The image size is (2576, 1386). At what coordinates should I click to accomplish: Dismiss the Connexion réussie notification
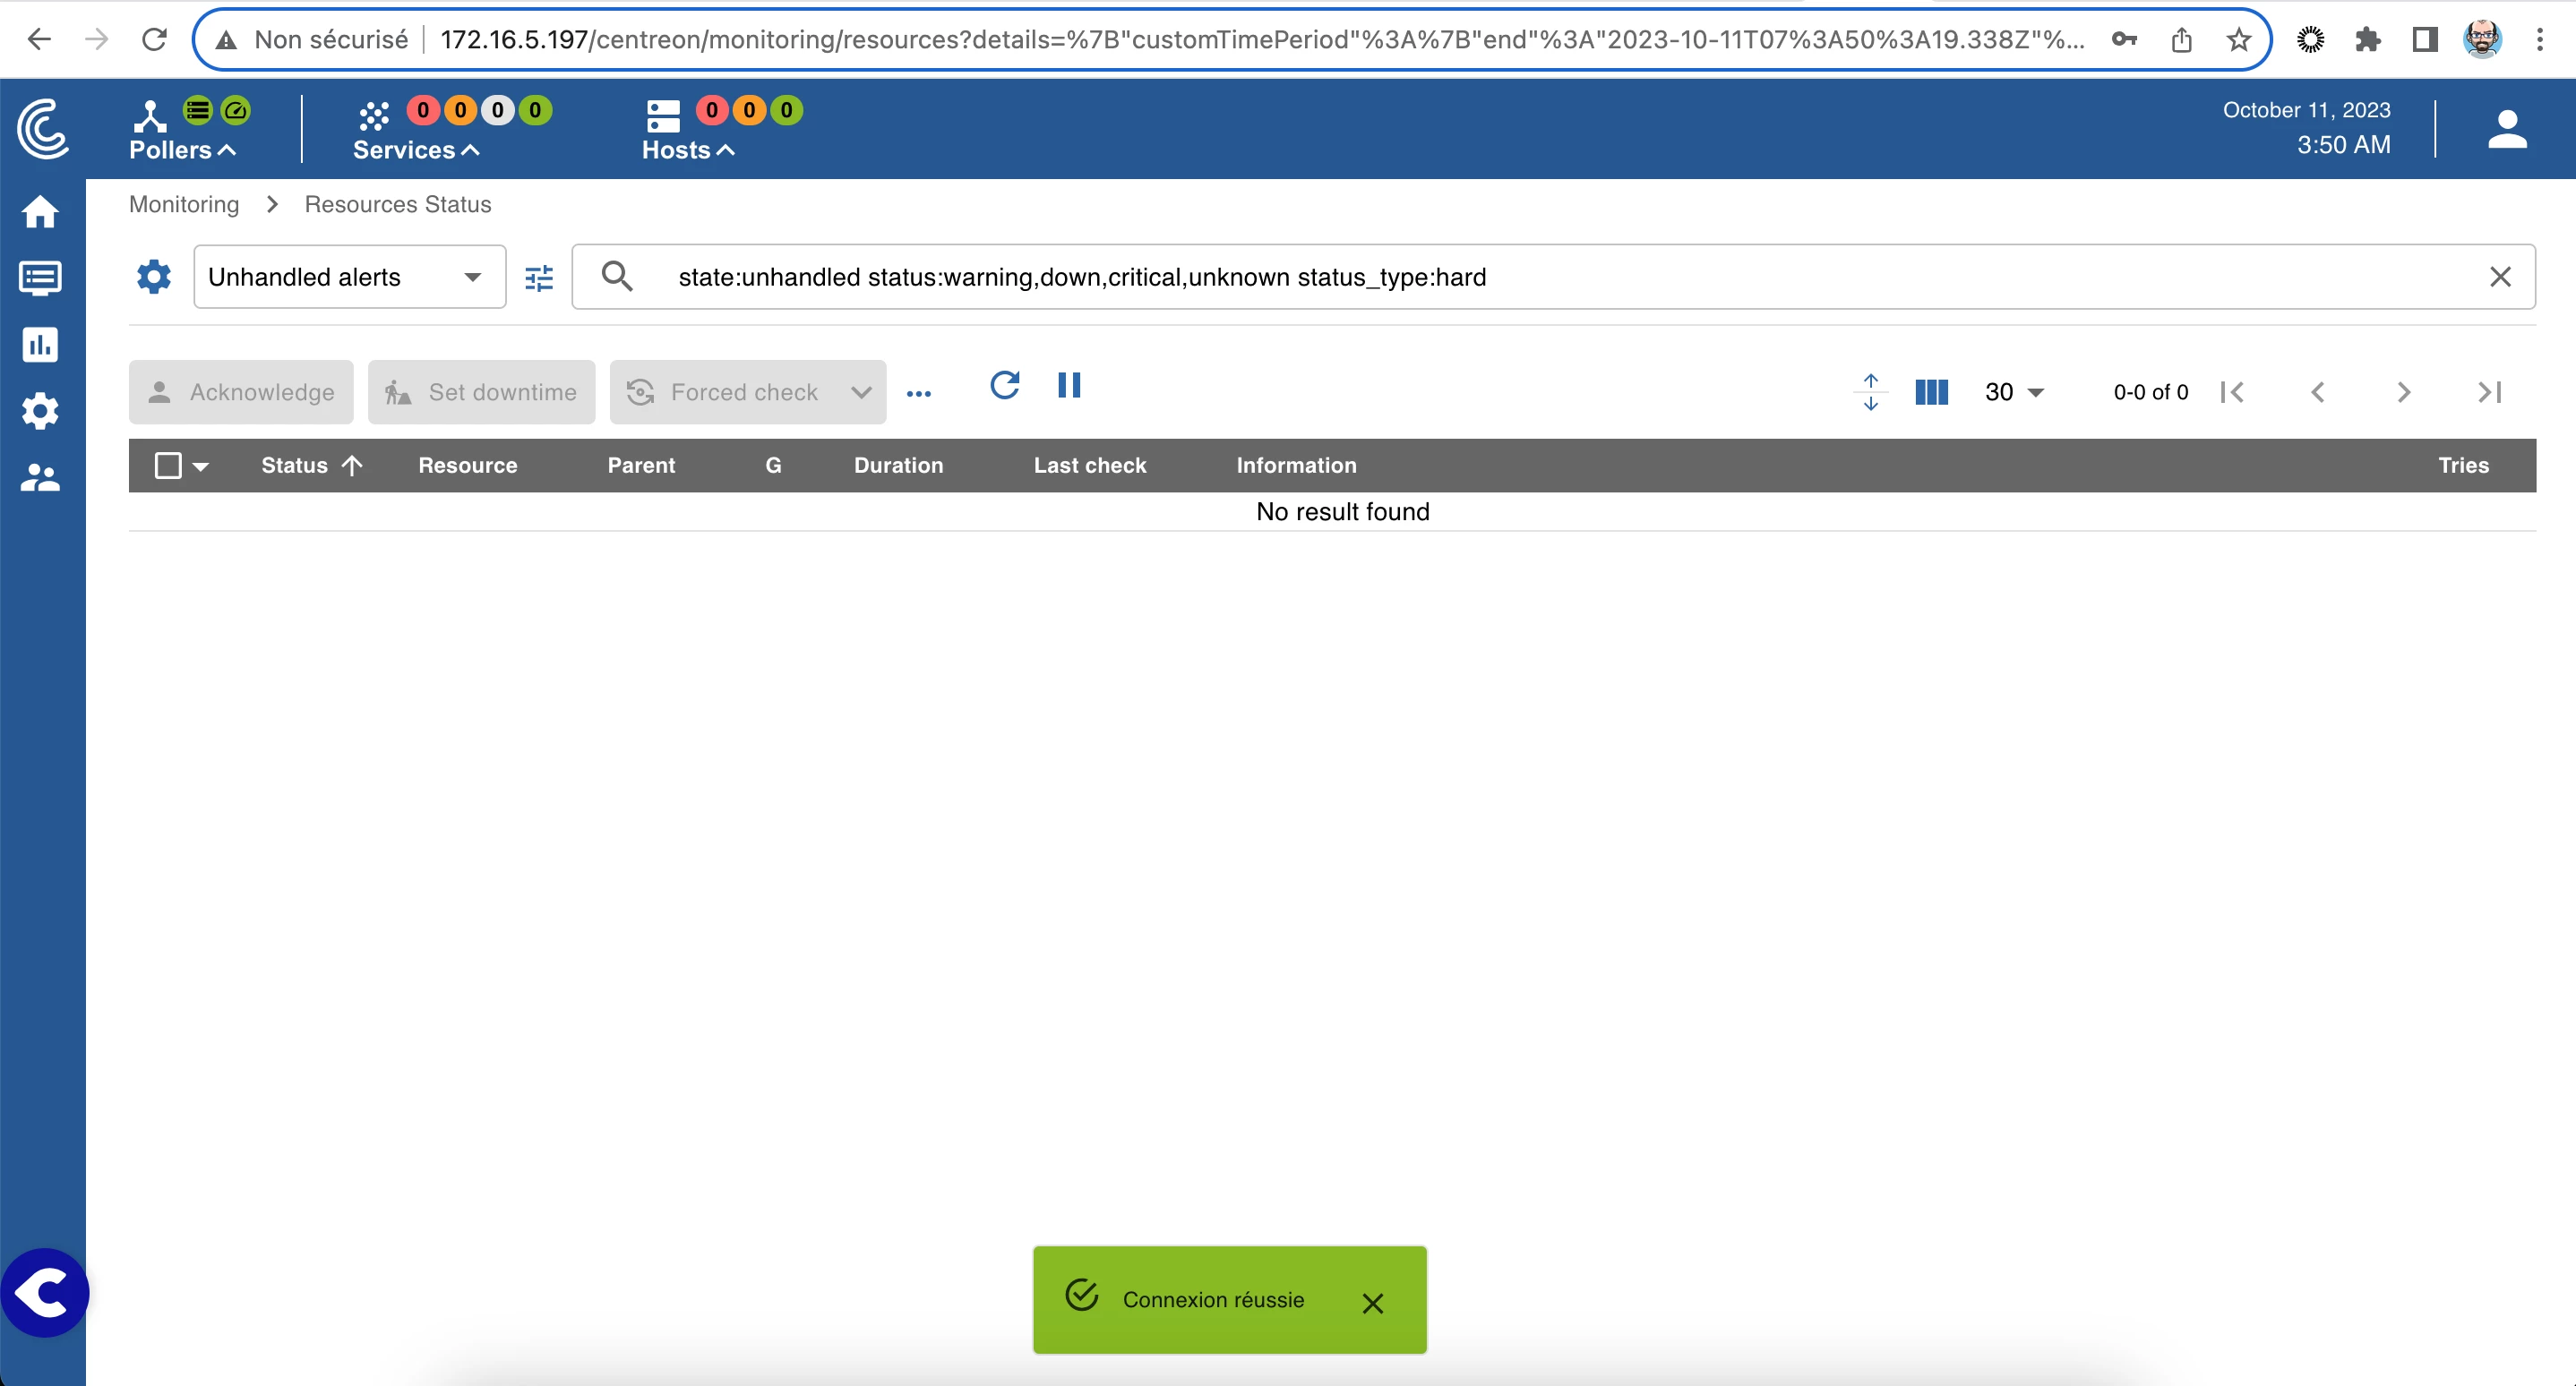click(x=1372, y=1303)
